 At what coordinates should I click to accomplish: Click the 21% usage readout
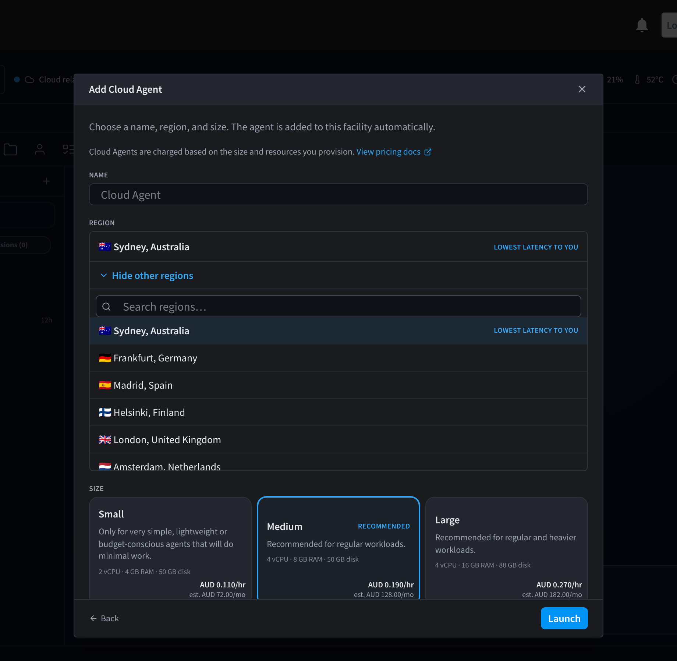(x=615, y=79)
